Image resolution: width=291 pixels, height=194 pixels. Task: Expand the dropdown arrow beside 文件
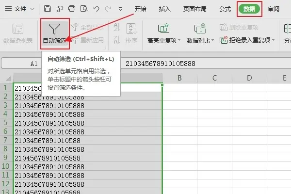[32, 9]
